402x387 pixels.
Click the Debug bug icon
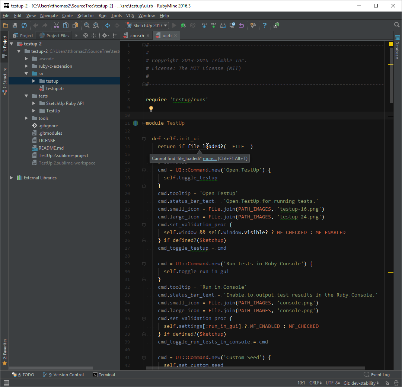pyautogui.click(x=183, y=25)
